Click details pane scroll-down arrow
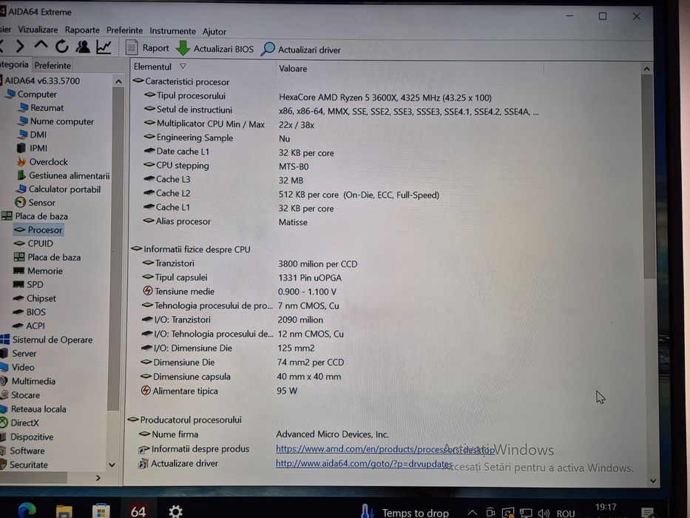The height and width of the screenshot is (518, 690). tap(652, 480)
